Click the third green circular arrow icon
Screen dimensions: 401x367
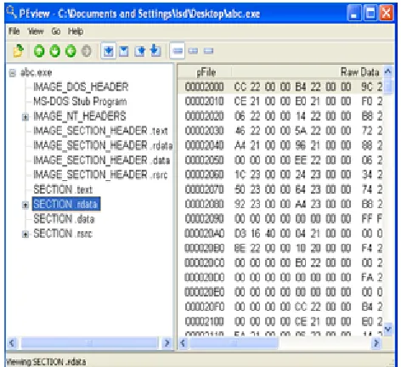point(71,51)
